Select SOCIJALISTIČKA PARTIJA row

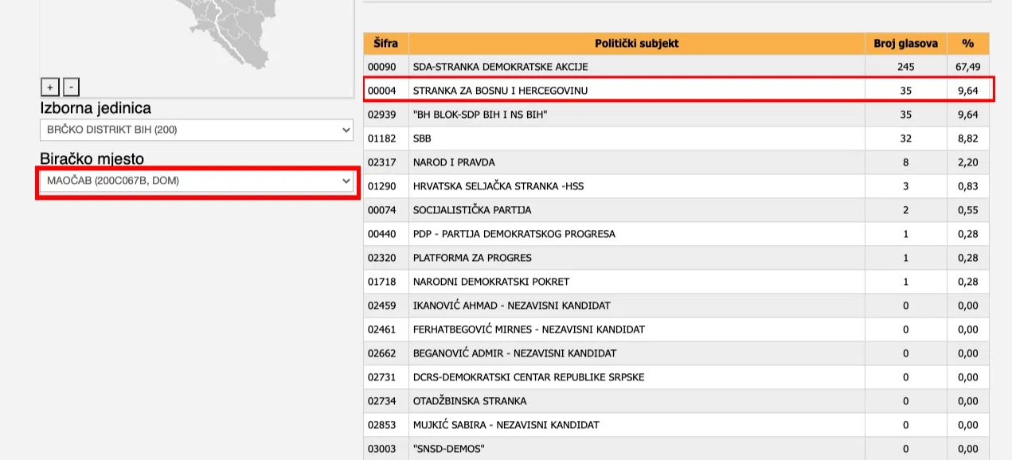[677, 210]
